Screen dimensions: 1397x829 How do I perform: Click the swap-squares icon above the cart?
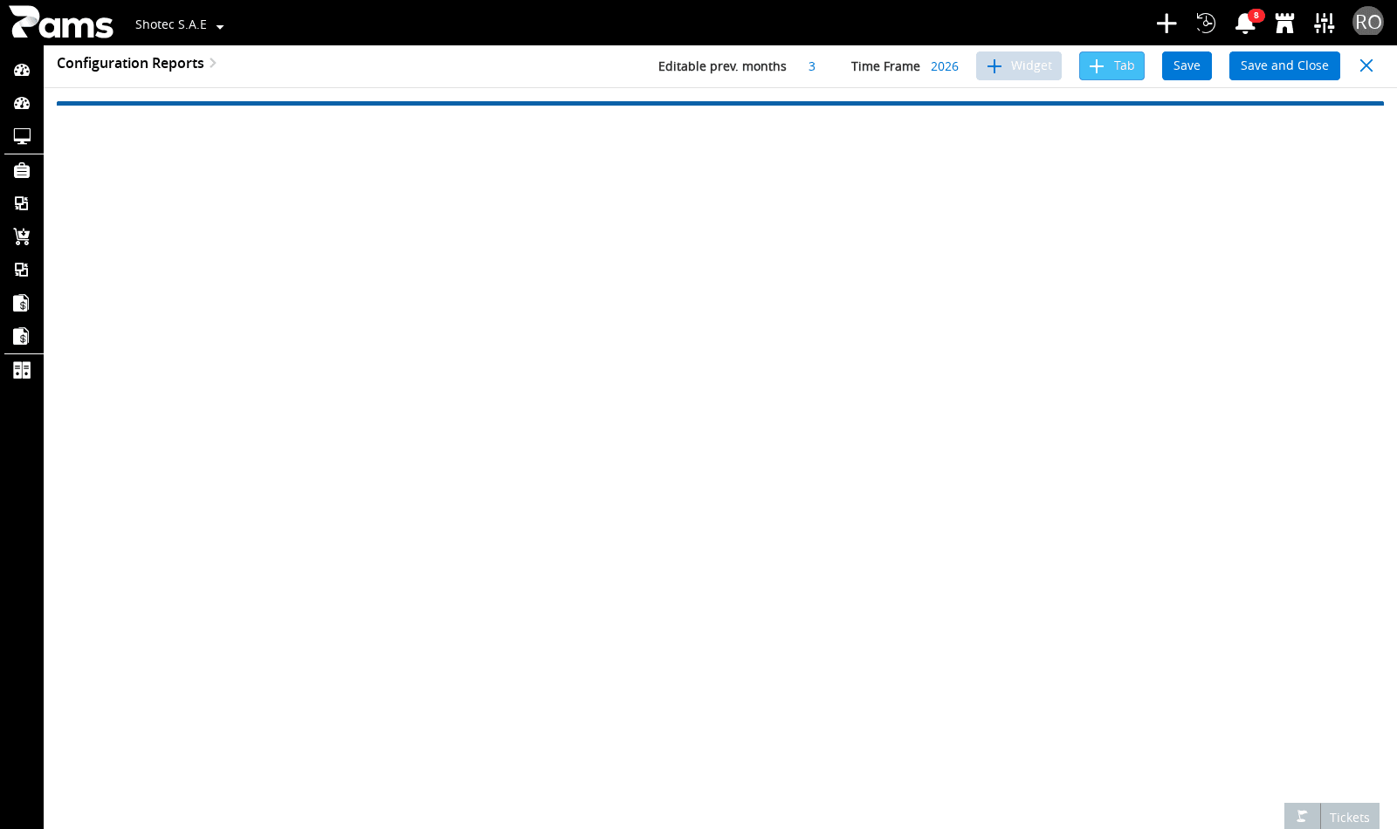coord(22,203)
